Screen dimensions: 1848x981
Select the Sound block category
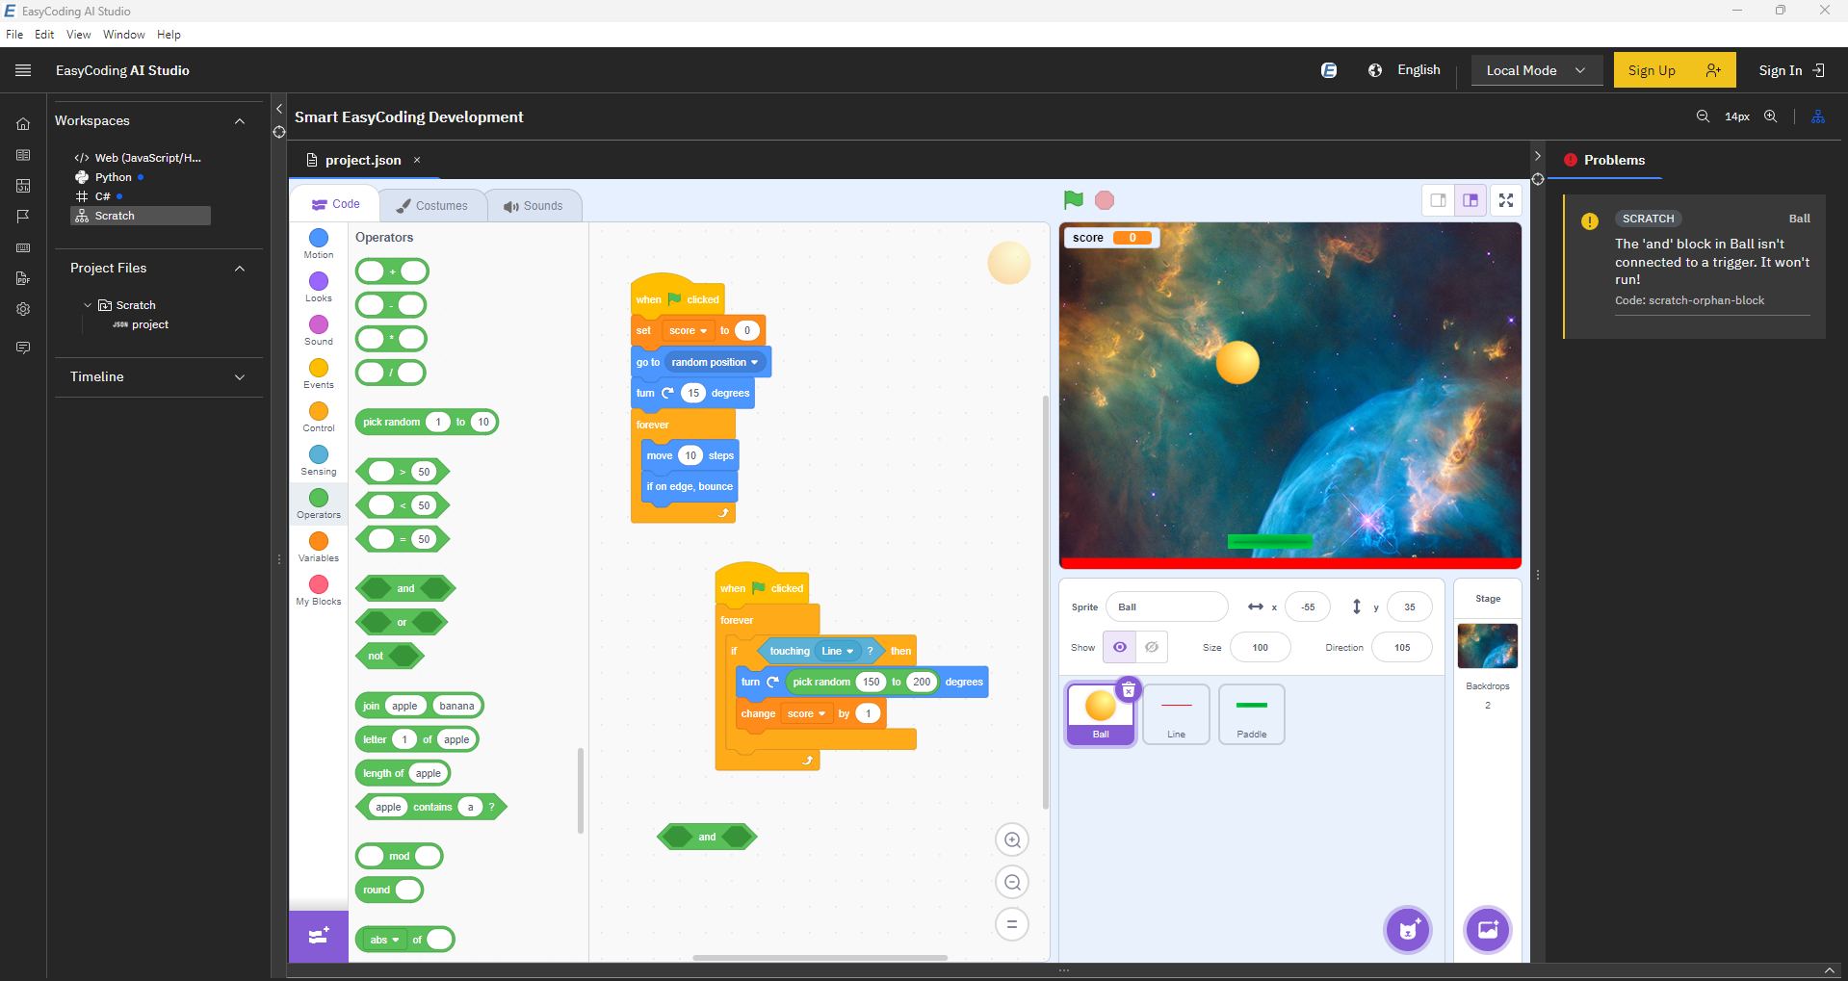coord(319,330)
